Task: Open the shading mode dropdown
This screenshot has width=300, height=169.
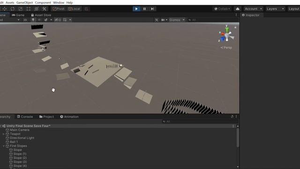Action: coord(10,20)
